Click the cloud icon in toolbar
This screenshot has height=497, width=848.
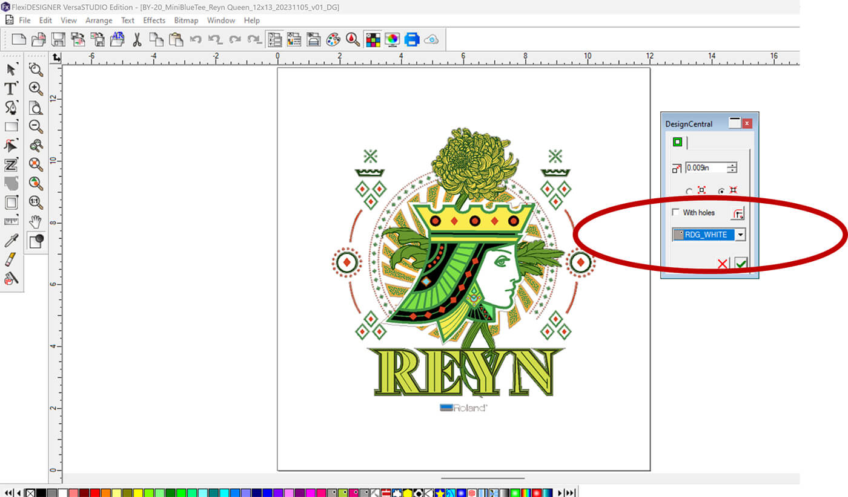pyautogui.click(x=431, y=40)
